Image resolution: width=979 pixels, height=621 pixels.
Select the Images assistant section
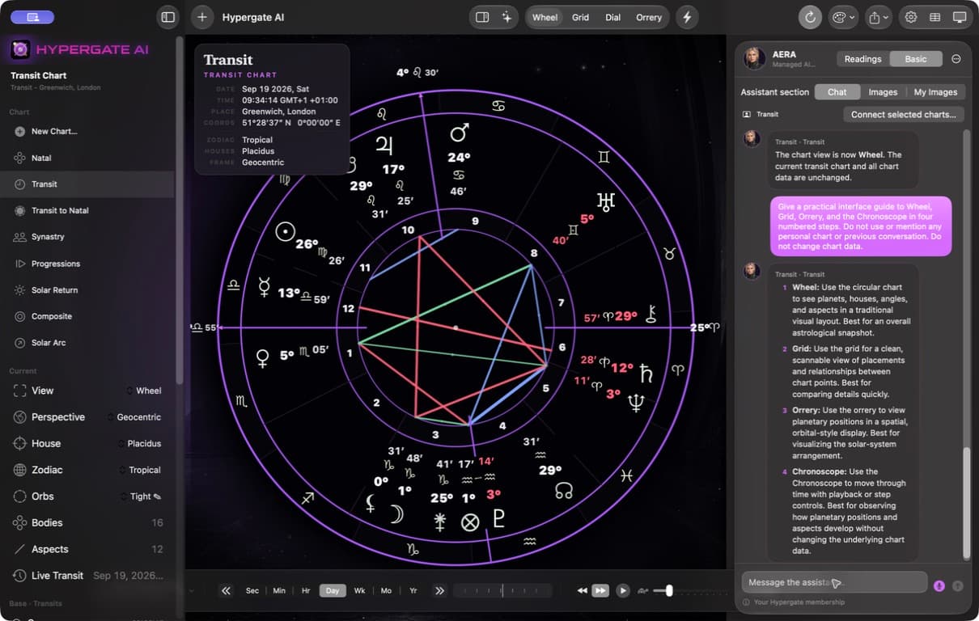(883, 92)
